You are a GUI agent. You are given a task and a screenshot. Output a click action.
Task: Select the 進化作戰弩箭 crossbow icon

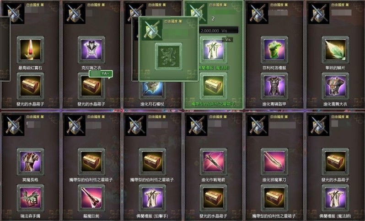[x=213, y=162]
